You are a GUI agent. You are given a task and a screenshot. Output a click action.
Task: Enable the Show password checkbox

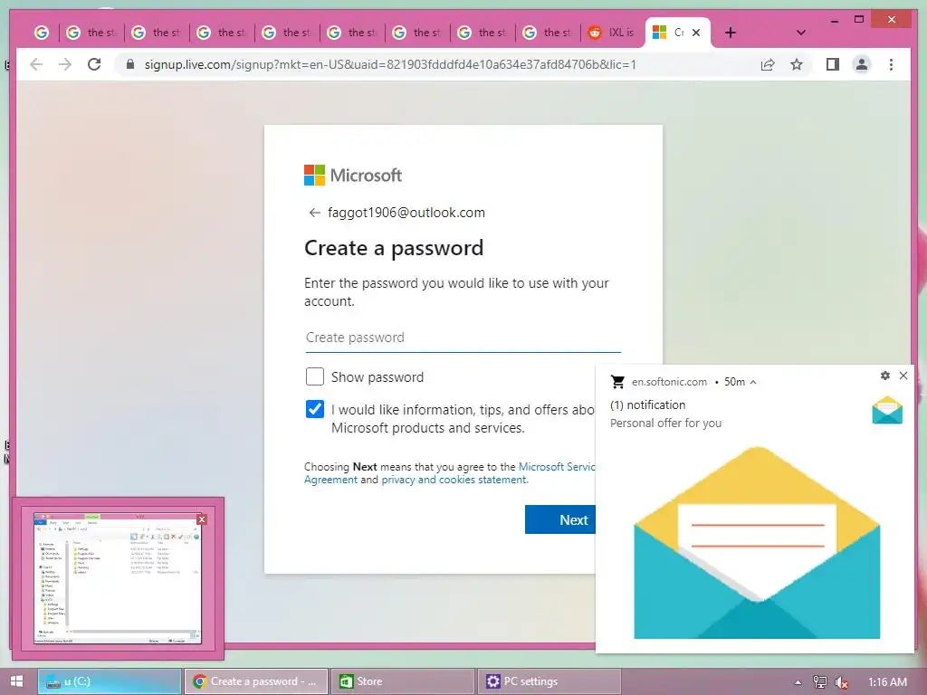coord(314,376)
